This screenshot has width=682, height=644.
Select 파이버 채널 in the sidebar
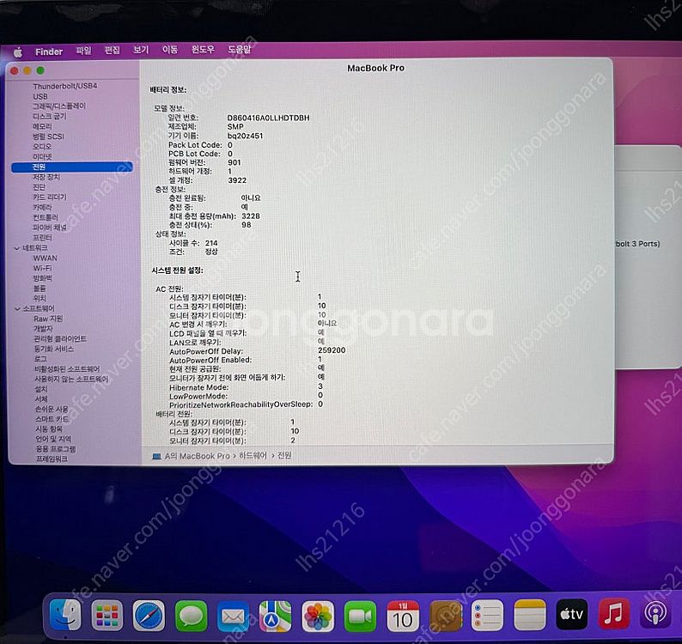tap(50, 228)
